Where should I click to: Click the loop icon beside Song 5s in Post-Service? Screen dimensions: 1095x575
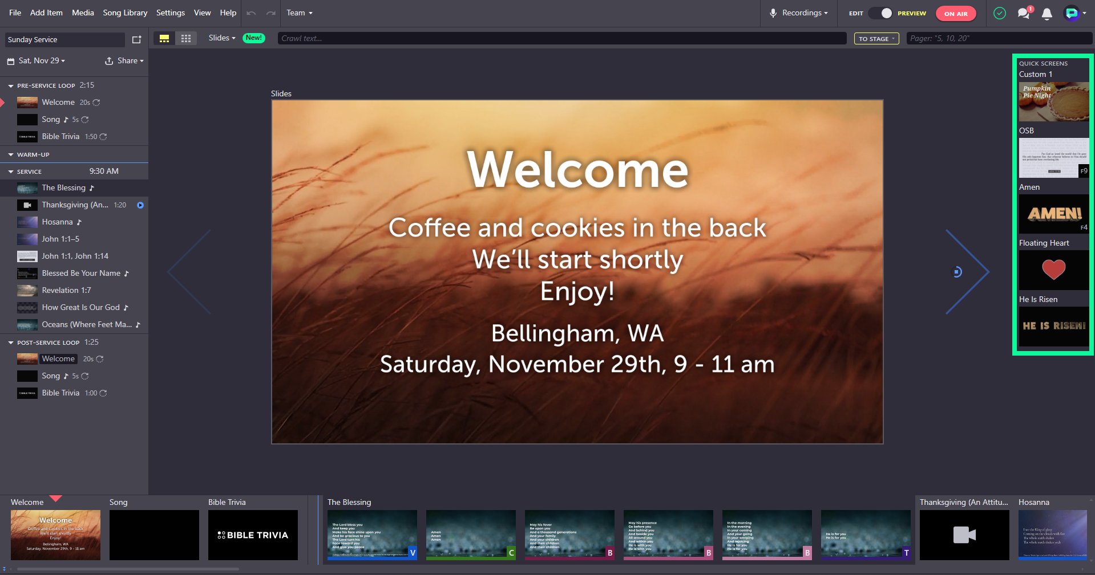click(x=85, y=376)
